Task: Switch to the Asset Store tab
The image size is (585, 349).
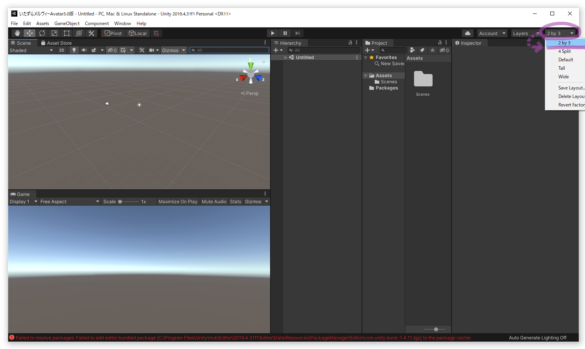Action: click(56, 43)
